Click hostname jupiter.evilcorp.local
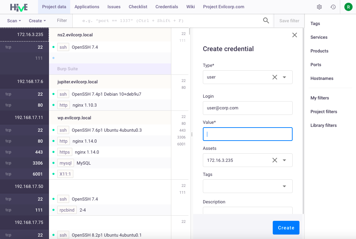Viewport: 356px width, 239px height. click(x=77, y=82)
